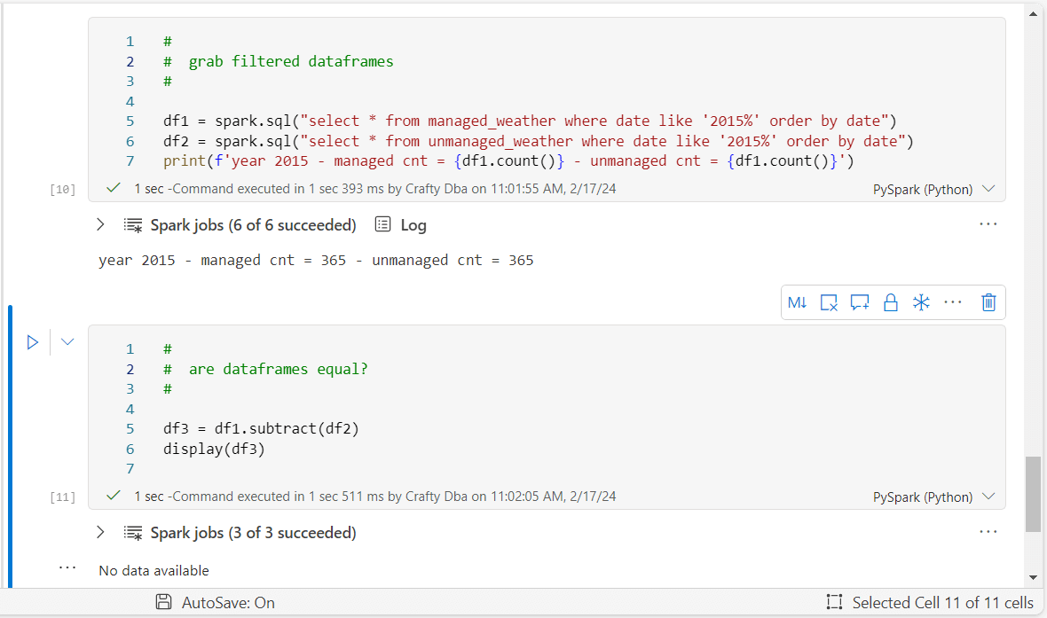Image resolution: width=1047 pixels, height=618 pixels.
Task: Select the No data available output message
Action: (153, 570)
